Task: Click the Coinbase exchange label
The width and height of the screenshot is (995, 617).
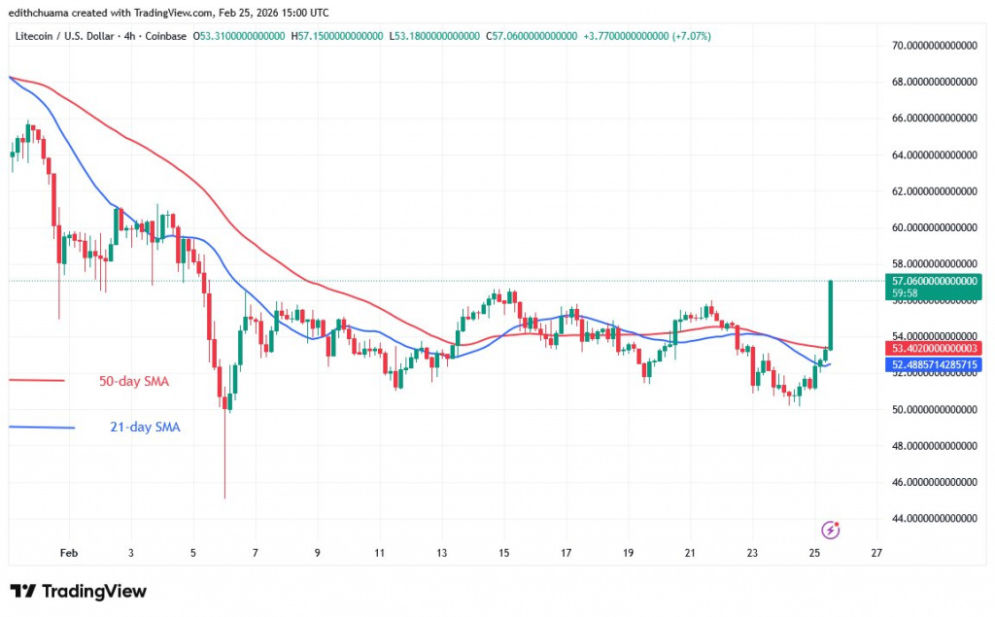Action: tap(165, 35)
